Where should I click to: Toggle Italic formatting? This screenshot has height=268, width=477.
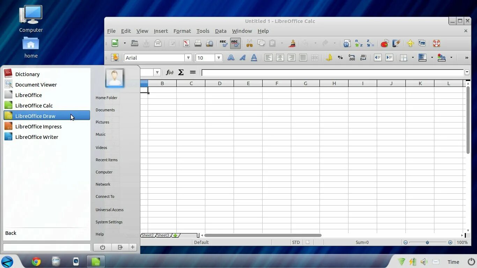[x=242, y=58]
